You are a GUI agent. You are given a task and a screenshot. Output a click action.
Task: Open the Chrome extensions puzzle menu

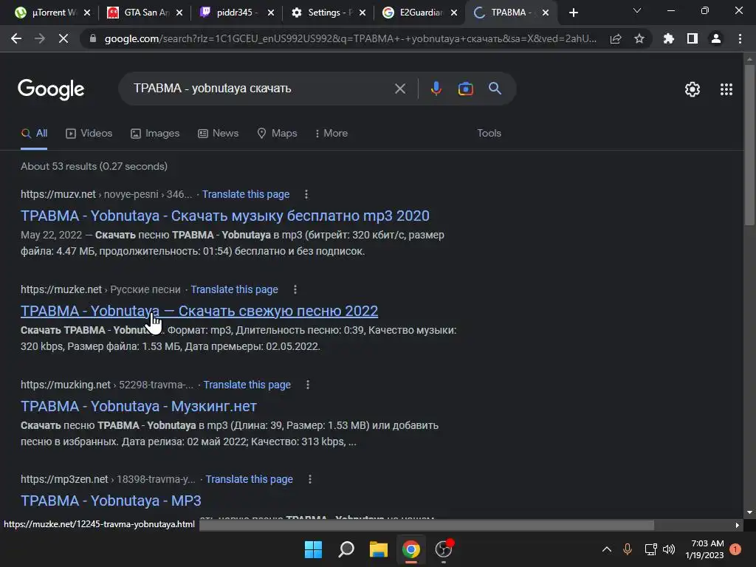tap(668, 38)
